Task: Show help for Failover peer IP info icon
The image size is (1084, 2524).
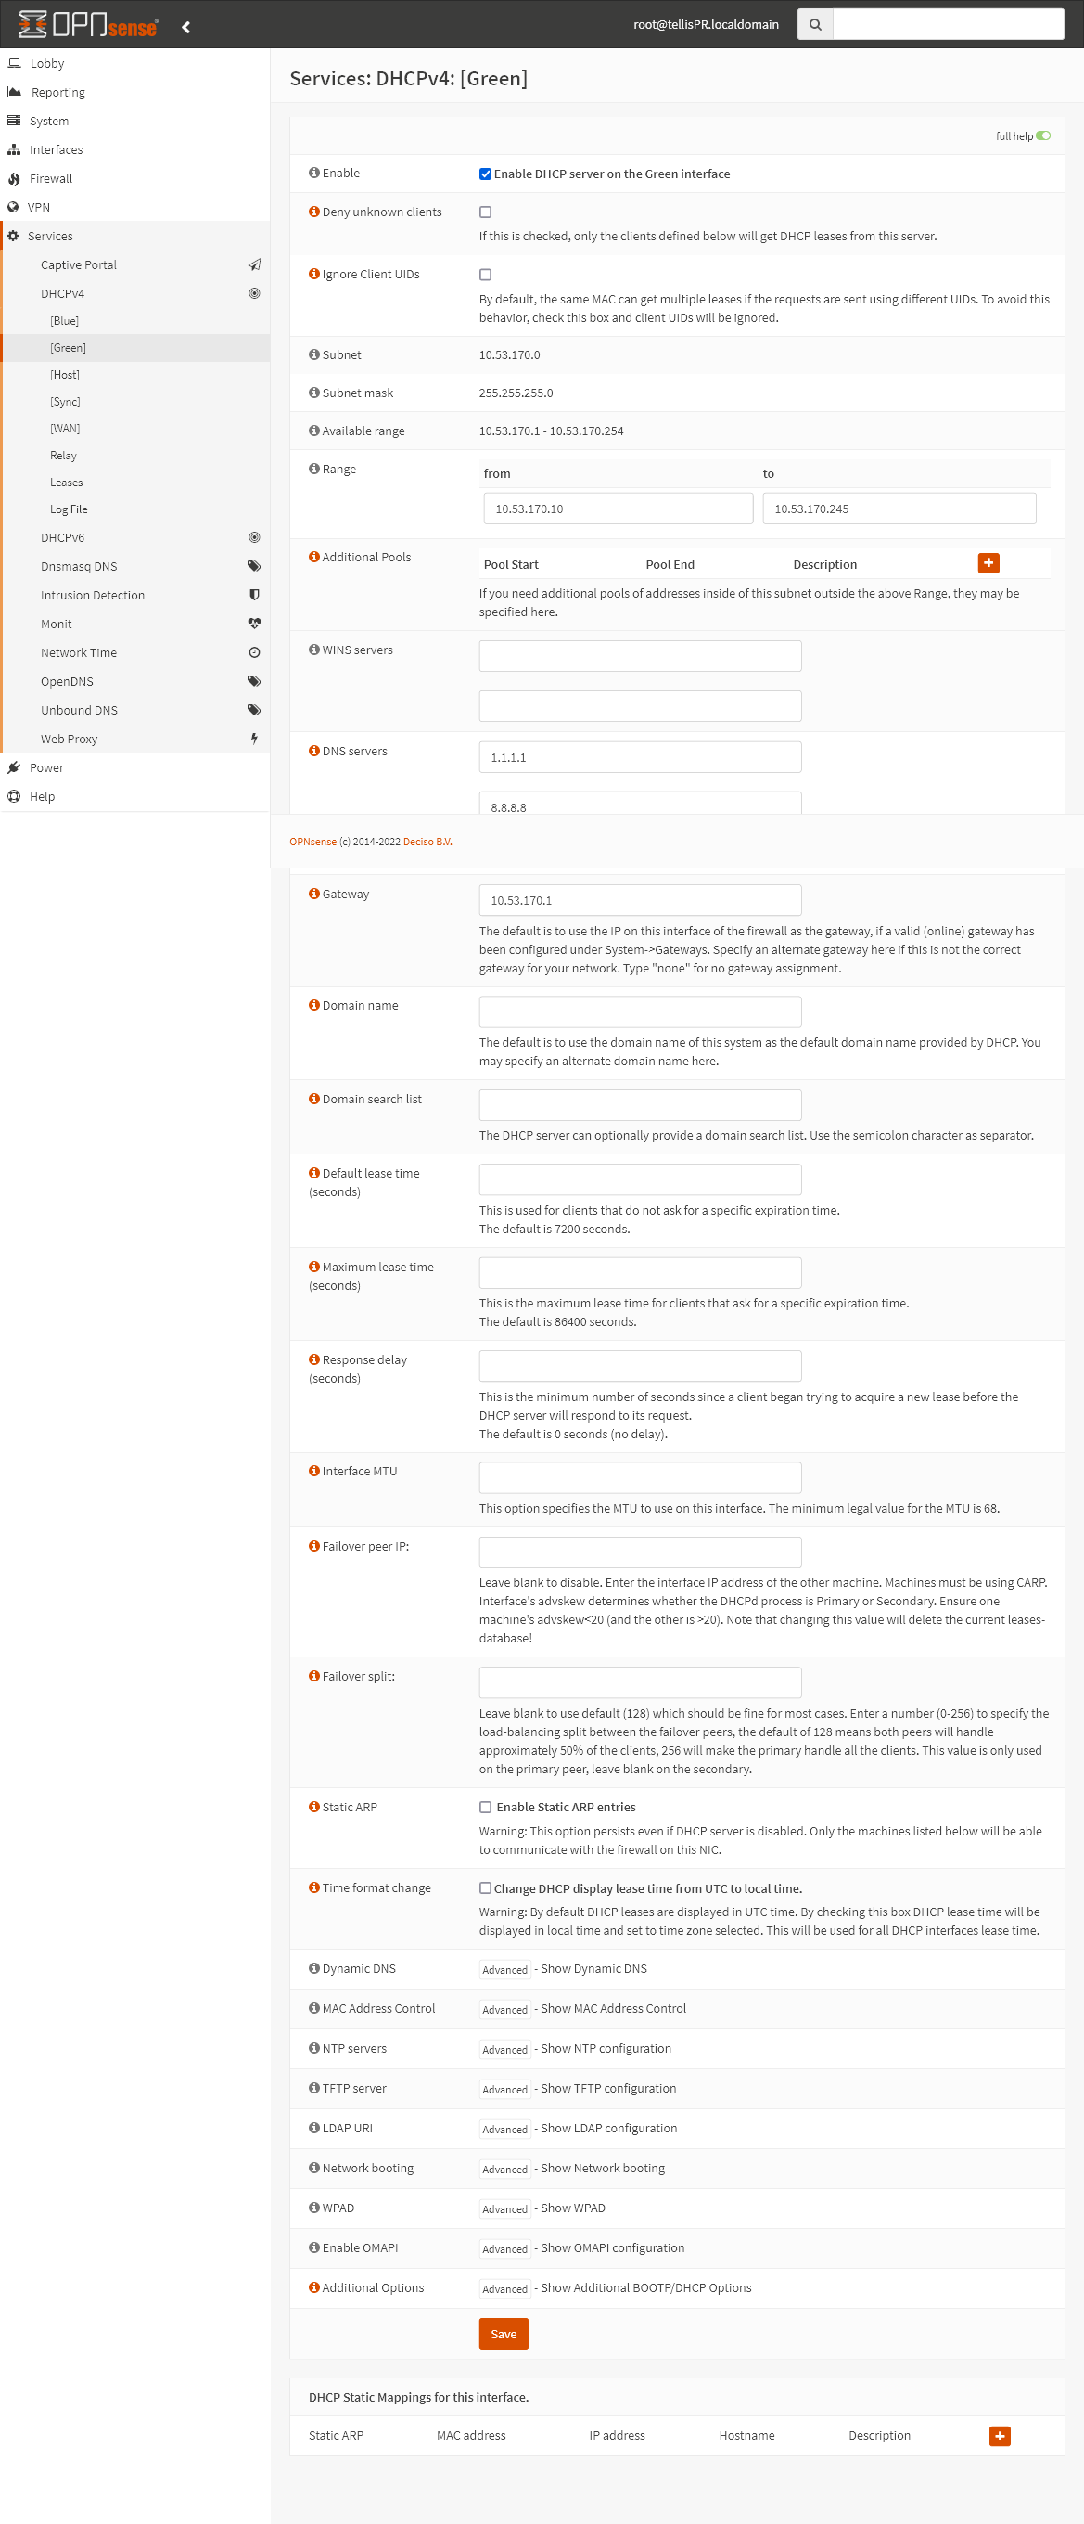Action: (314, 1546)
